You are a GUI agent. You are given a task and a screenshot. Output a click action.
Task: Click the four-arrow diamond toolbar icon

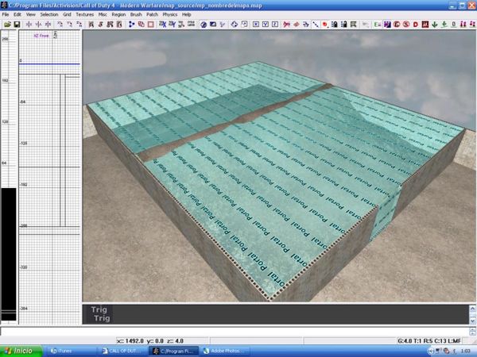point(234,25)
